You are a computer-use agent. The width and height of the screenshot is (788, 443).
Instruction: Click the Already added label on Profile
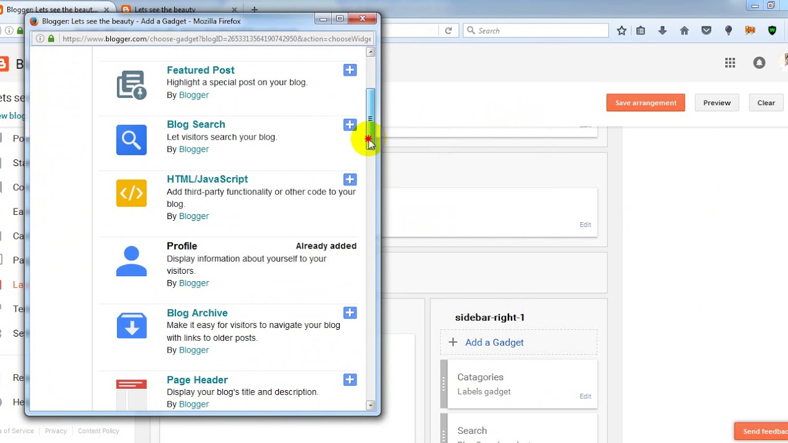pos(326,246)
